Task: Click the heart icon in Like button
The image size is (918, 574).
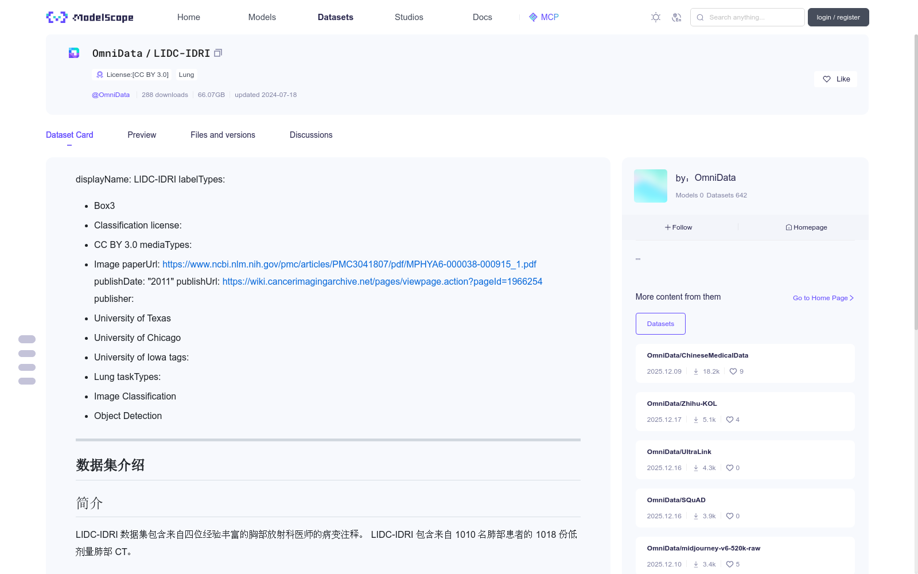Action: [x=827, y=79]
